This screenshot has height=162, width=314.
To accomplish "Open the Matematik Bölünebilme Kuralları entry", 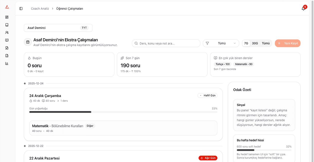I will [123, 128].
